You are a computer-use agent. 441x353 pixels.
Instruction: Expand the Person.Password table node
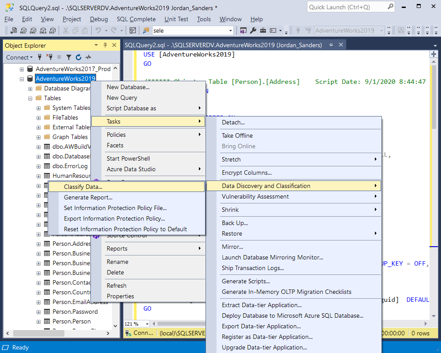point(38,312)
